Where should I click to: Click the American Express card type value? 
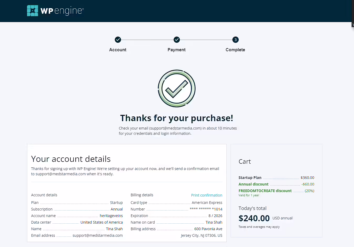(x=207, y=203)
